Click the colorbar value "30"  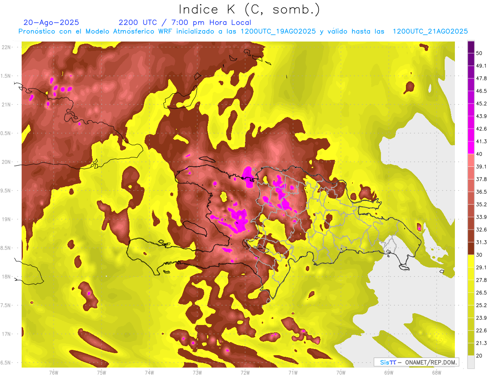tap(479, 255)
